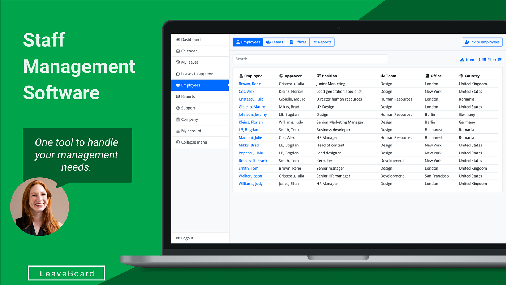
Task: Click the Country column header
Action: point(469,76)
